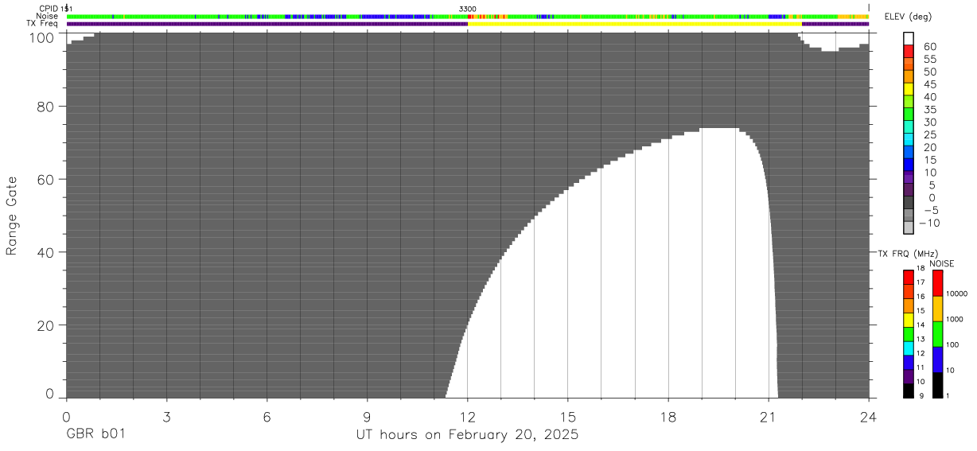Pick the red segment of TX FRQ bar
The height and width of the screenshot is (451, 977).
point(909,277)
